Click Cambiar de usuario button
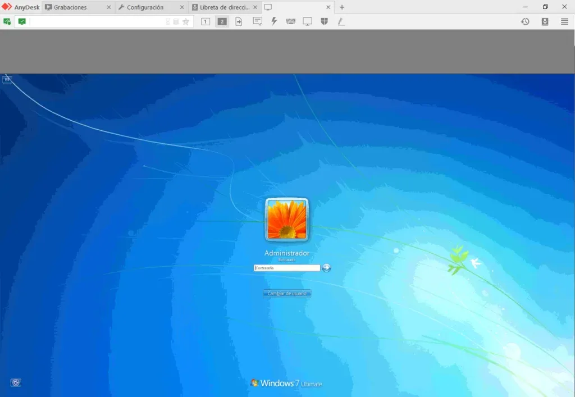The image size is (575, 397). [x=287, y=294]
